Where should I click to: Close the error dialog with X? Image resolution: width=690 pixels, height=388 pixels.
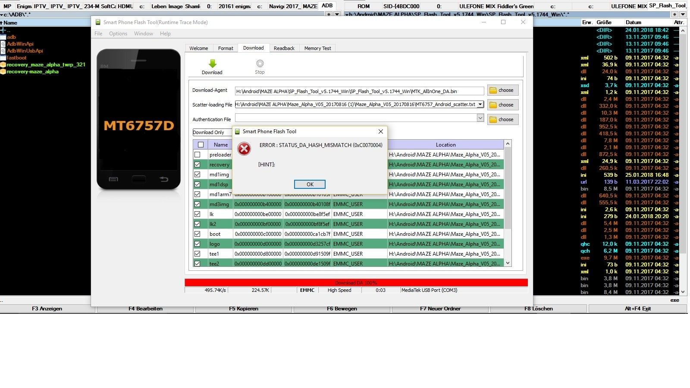pyautogui.click(x=380, y=131)
